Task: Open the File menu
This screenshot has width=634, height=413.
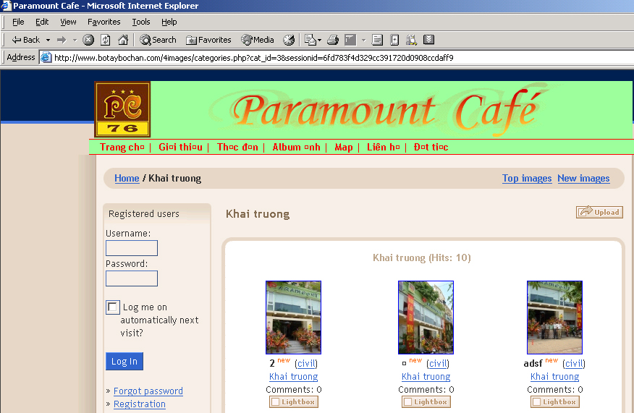Action: coord(18,22)
